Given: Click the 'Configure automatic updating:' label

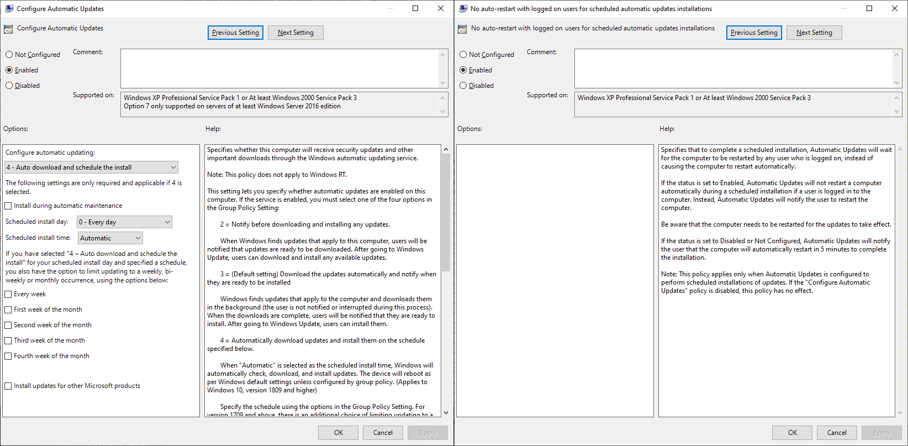Looking at the screenshot, I should (50, 153).
